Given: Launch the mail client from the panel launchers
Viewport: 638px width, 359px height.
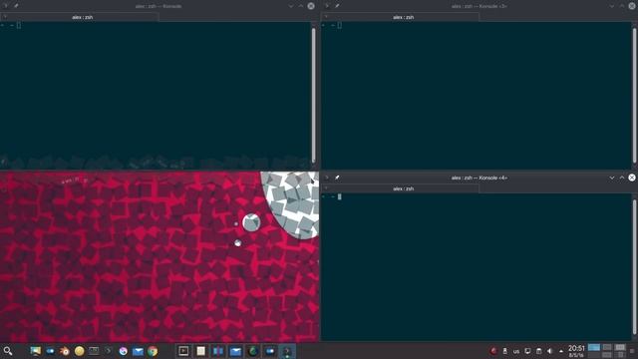Looking at the screenshot, I should click(x=138, y=351).
